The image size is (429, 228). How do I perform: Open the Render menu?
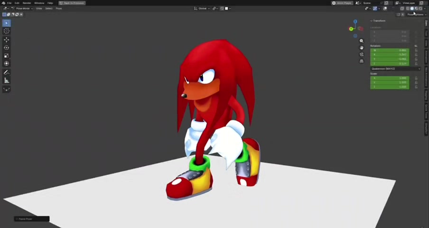27,3
